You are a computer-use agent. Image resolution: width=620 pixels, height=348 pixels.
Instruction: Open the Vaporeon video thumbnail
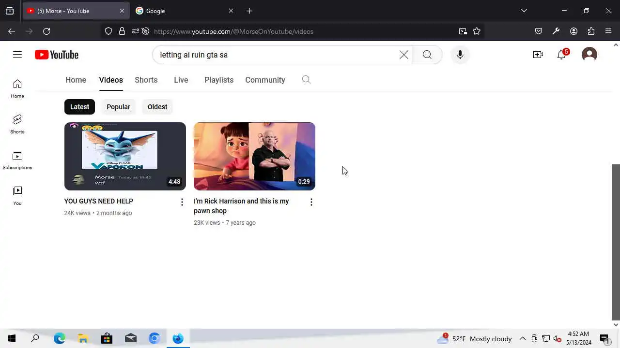pyautogui.click(x=125, y=156)
